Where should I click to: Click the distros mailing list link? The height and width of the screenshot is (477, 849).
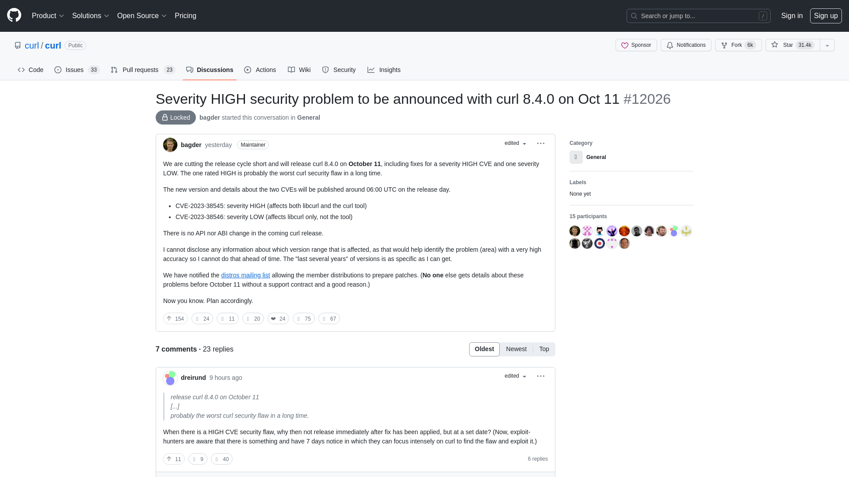pos(245,275)
